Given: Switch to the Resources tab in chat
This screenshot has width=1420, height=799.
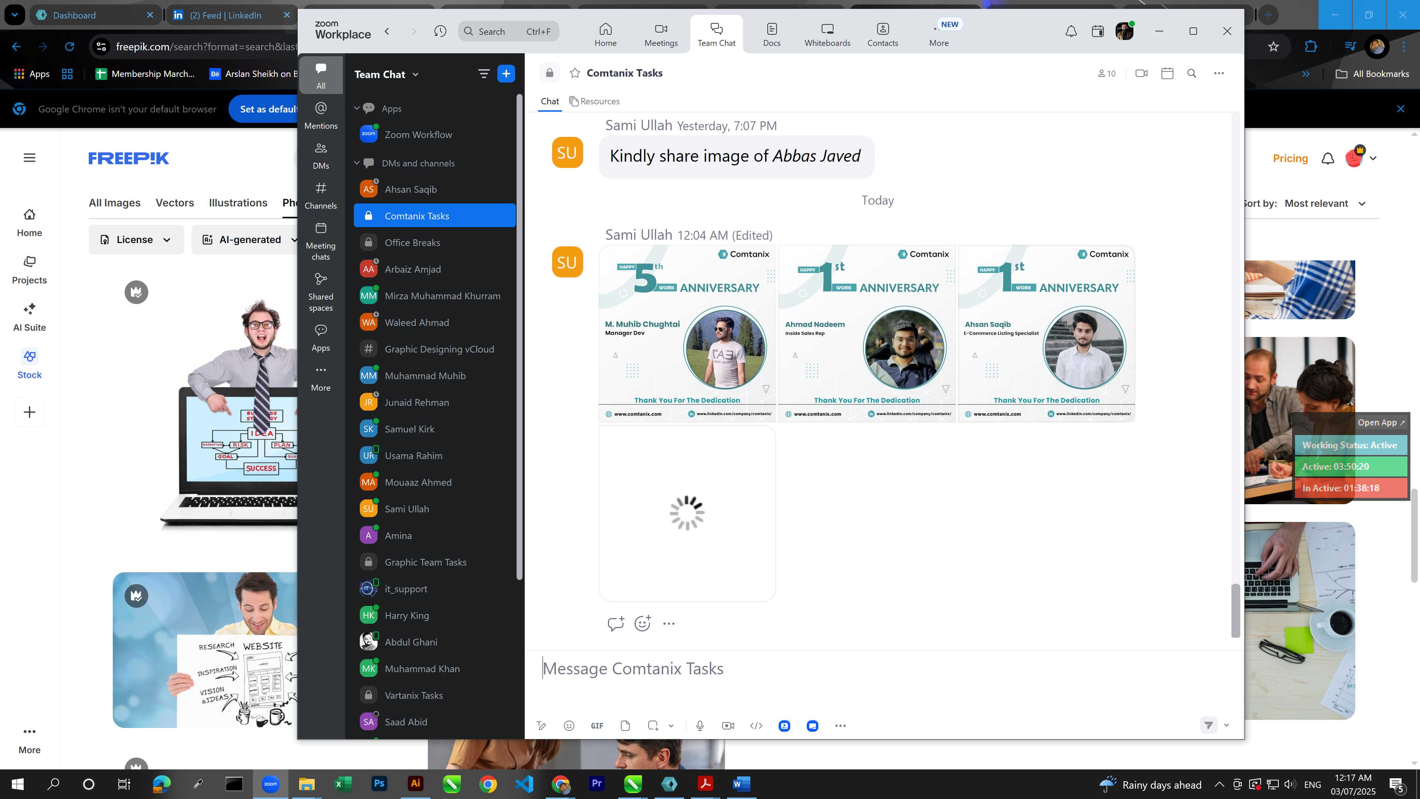Looking at the screenshot, I should (x=594, y=101).
